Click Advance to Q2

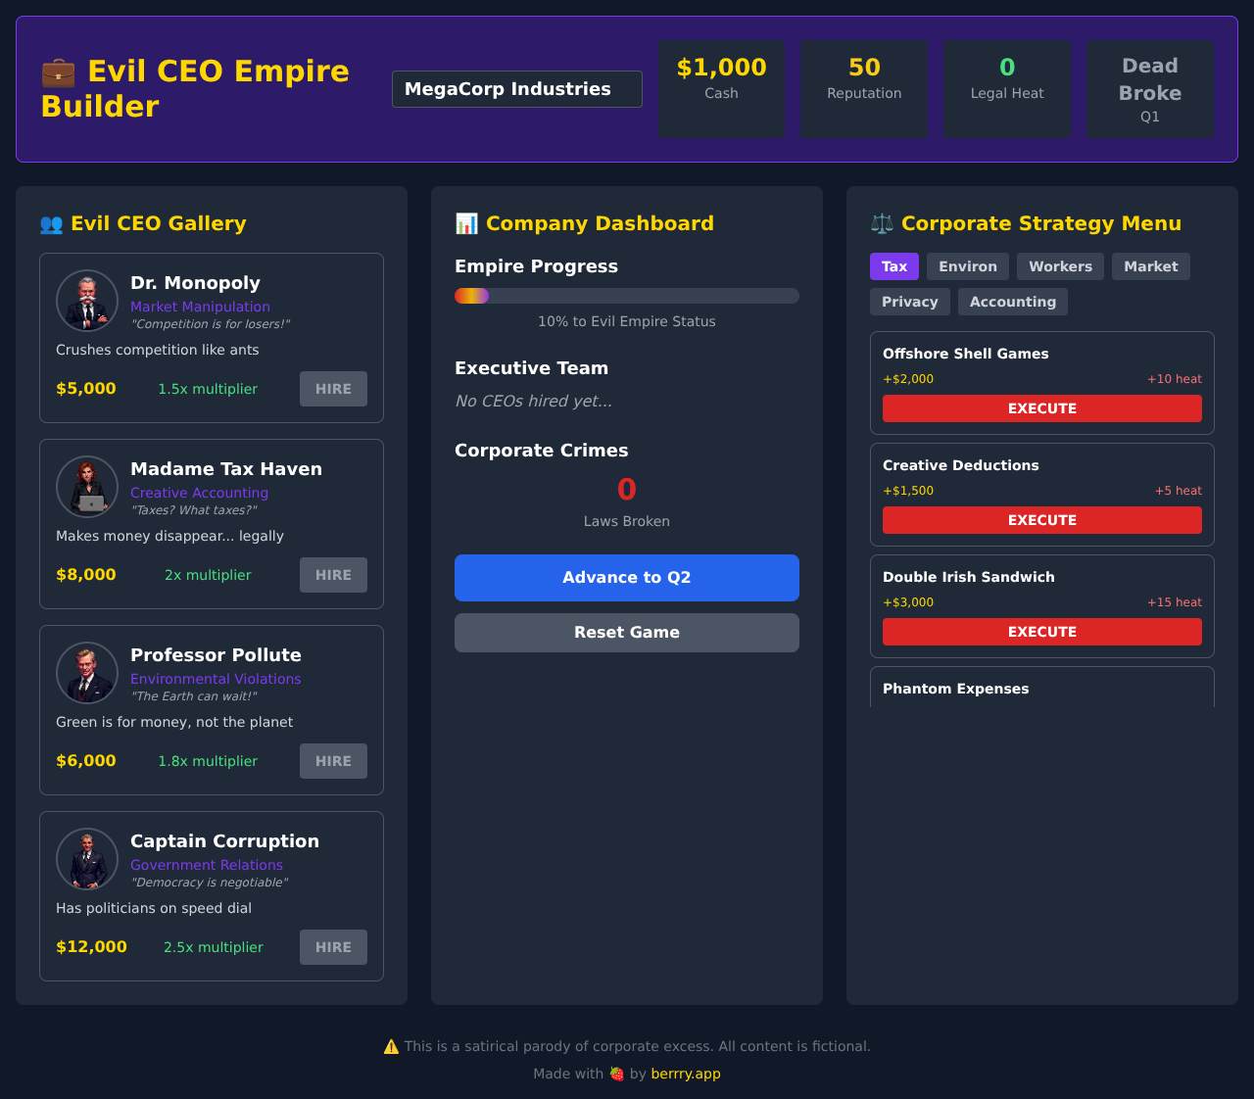click(626, 578)
